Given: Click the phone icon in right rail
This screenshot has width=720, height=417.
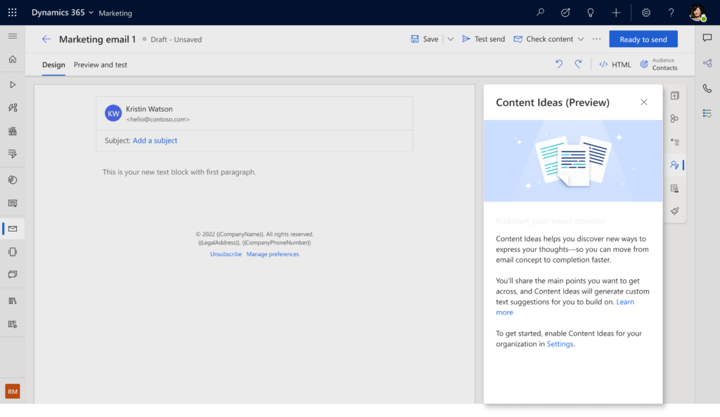Looking at the screenshot, I should [707, 88].
